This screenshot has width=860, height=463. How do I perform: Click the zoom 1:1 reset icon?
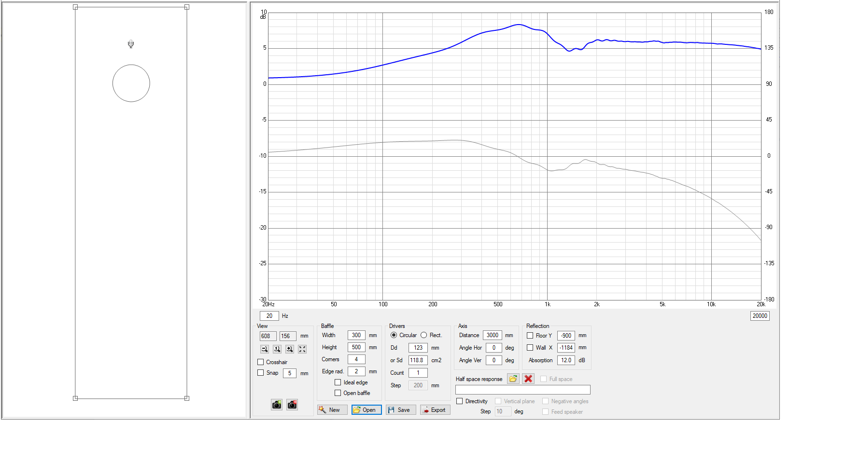coord(277,349)
